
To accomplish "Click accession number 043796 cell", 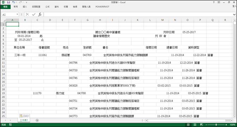I will (x=73, y=63).
